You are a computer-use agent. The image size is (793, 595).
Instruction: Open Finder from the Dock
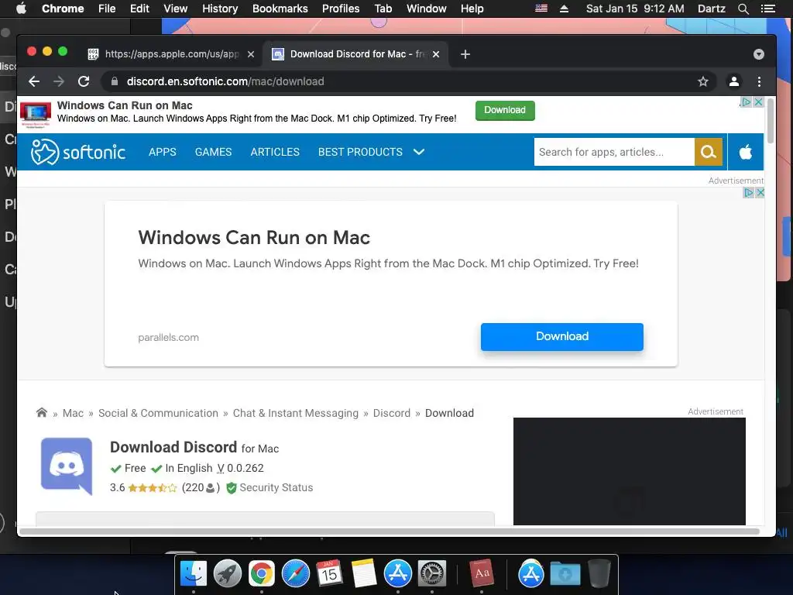pos(194,573)
